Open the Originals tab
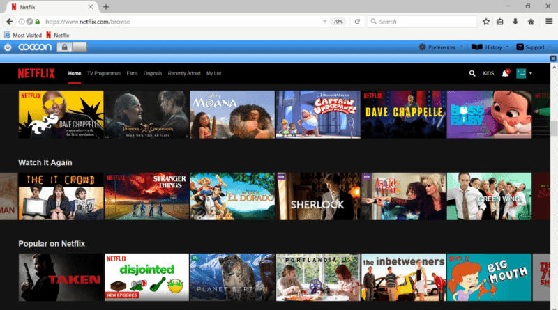Image resolution: width=558 pixels, height=310 pixels. click(153, 74)
